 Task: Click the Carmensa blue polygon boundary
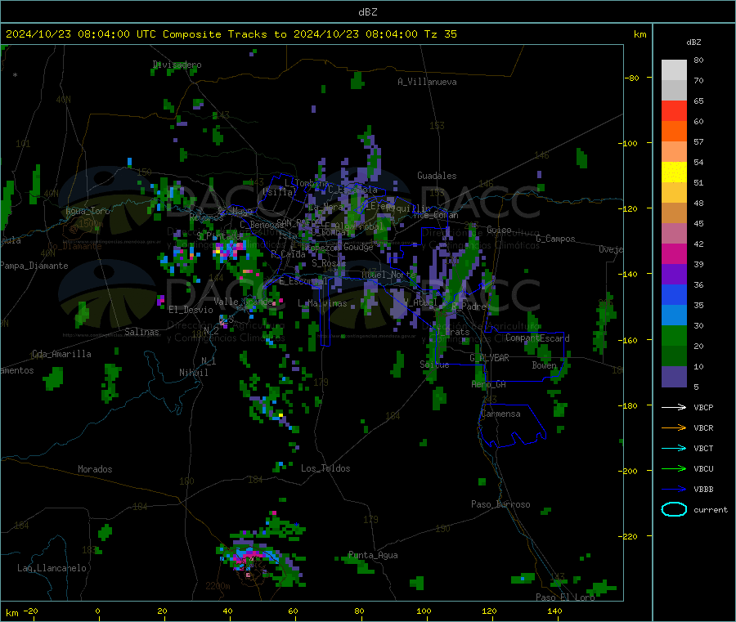coord(512,425)
